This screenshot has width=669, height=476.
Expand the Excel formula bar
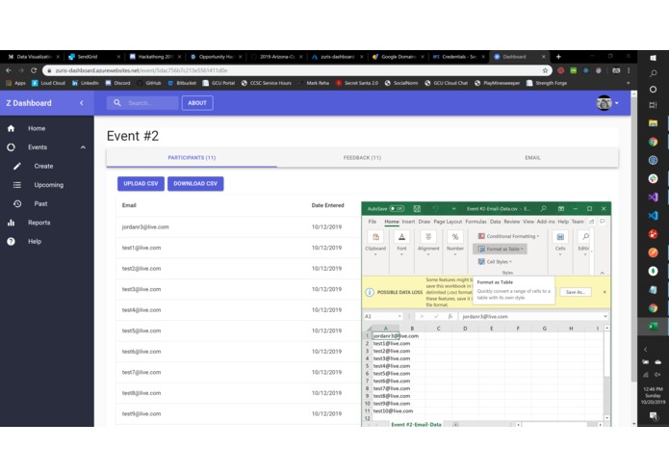pyautogui.click(x=605, y=316)
